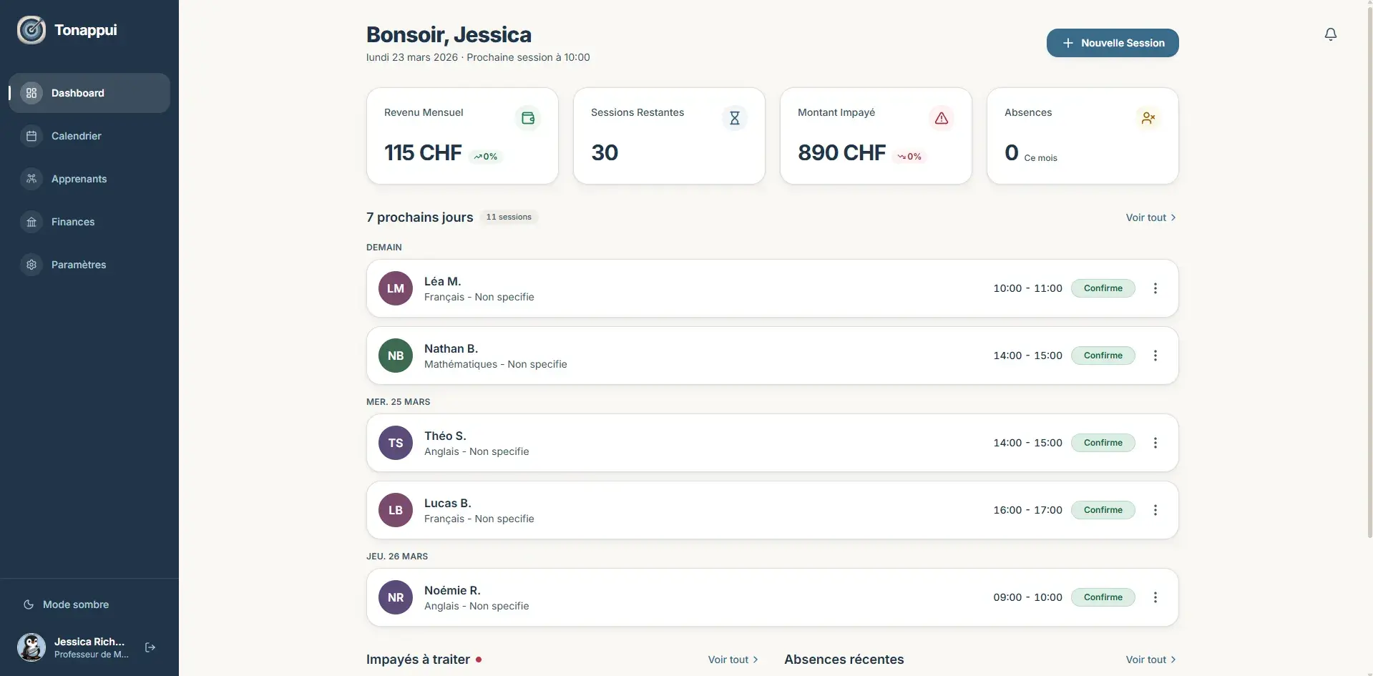1373x676 pixels.
Task: Click the notification bell
Action: (x=1330, y=34)
